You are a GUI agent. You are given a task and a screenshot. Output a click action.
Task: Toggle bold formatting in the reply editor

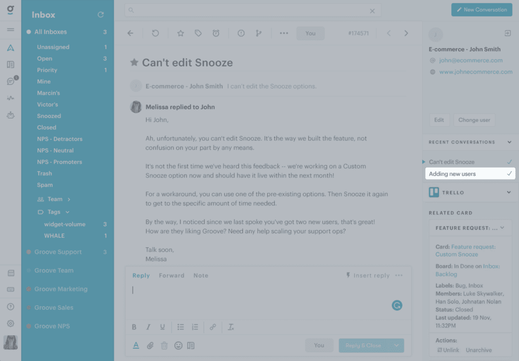click(x=134, y=327)
